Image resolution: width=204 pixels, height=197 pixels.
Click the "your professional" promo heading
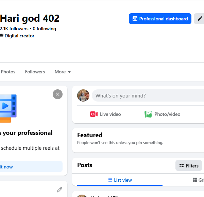[x=28, y=133]
